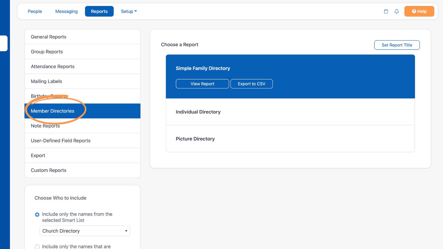
Task: Open General Reports category
Action: pos(83,37)
